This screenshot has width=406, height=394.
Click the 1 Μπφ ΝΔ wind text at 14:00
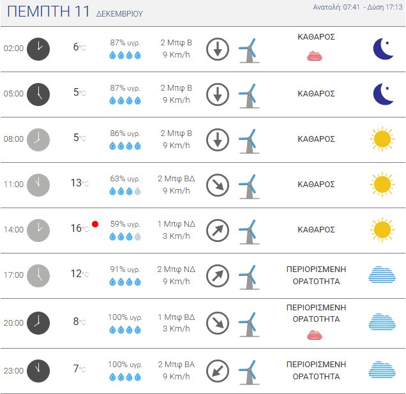point(176,224)
